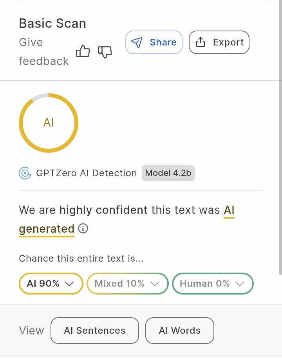Click the 'AI generated' underlined link
Screen dimensions: 282x358
click(x=47, y=228)
